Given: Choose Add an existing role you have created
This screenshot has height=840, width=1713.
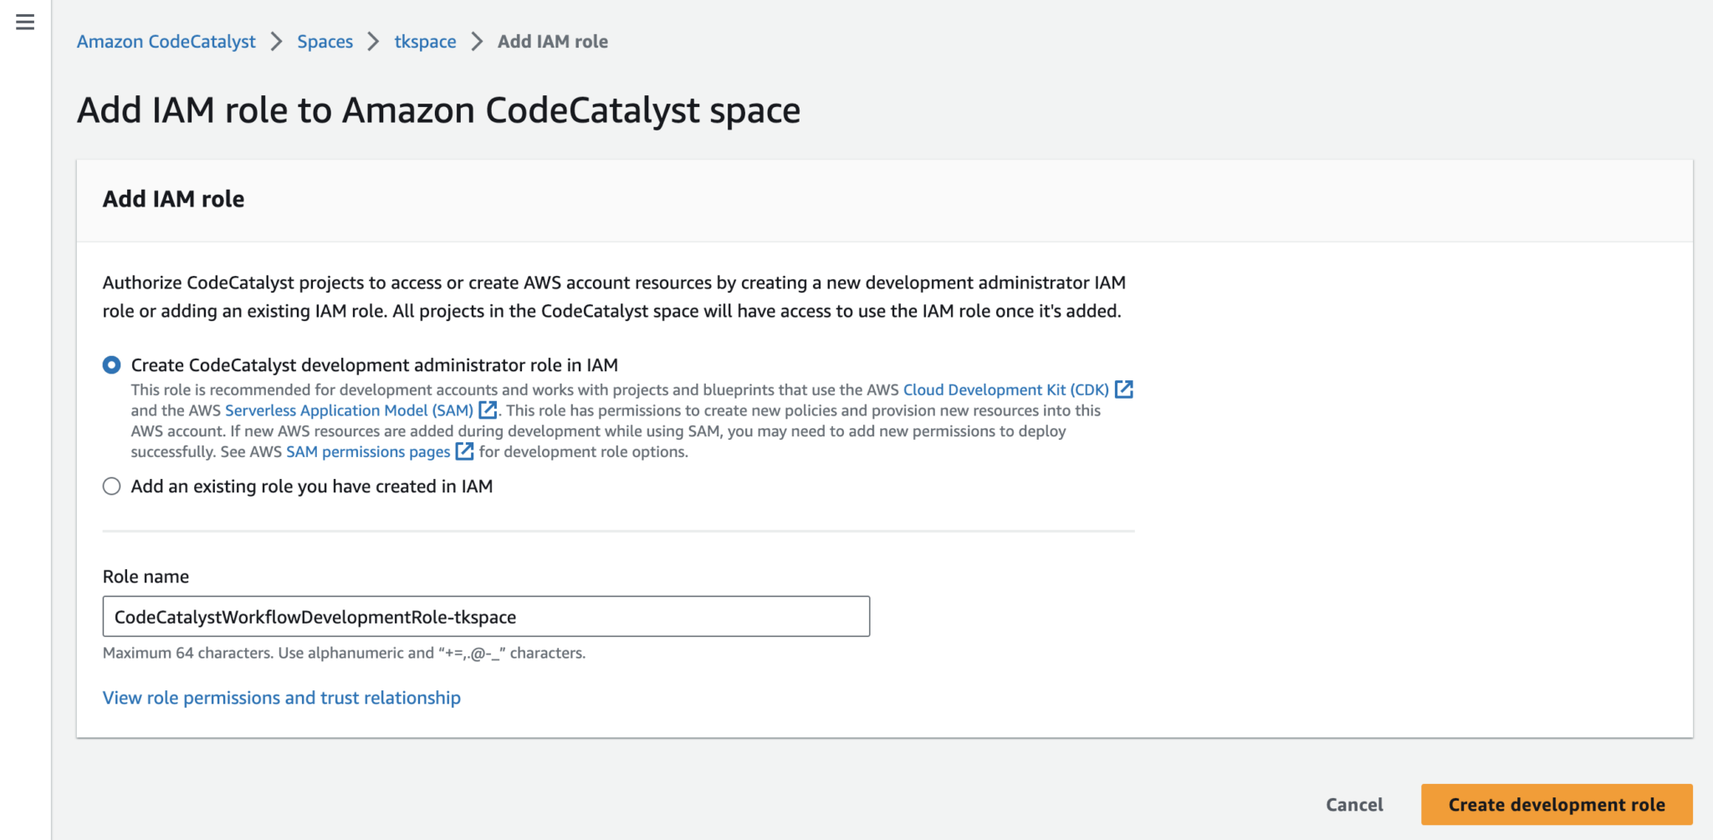Looking at the screenshot, I should [111, 486].
